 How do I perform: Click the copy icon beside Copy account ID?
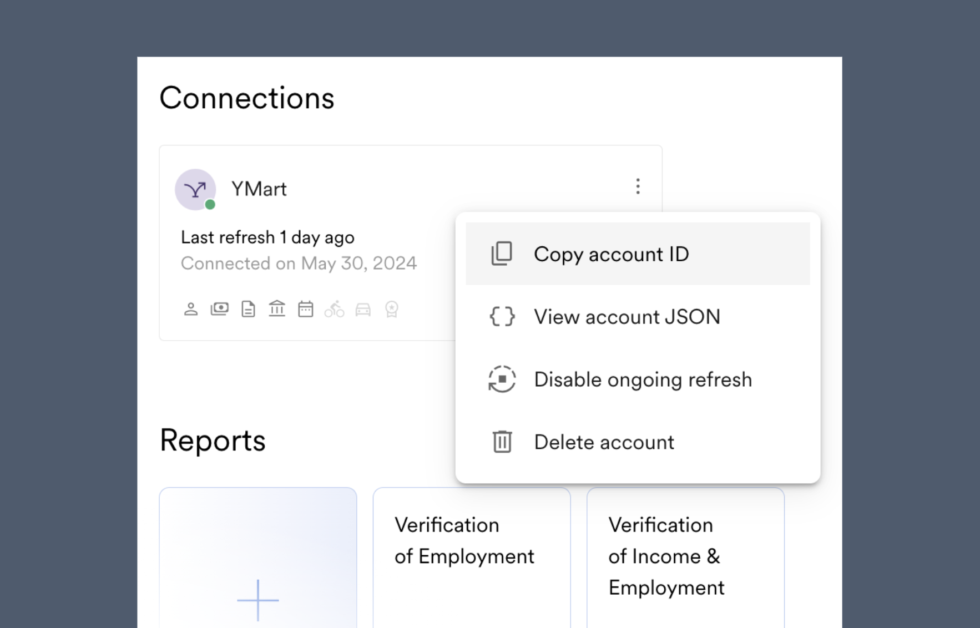(501, 254)
